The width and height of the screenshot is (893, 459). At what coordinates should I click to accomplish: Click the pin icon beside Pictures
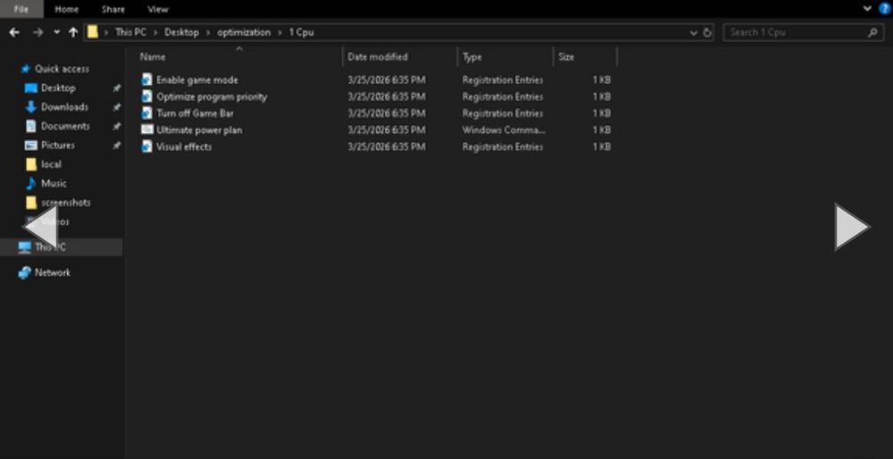[116, 146]
